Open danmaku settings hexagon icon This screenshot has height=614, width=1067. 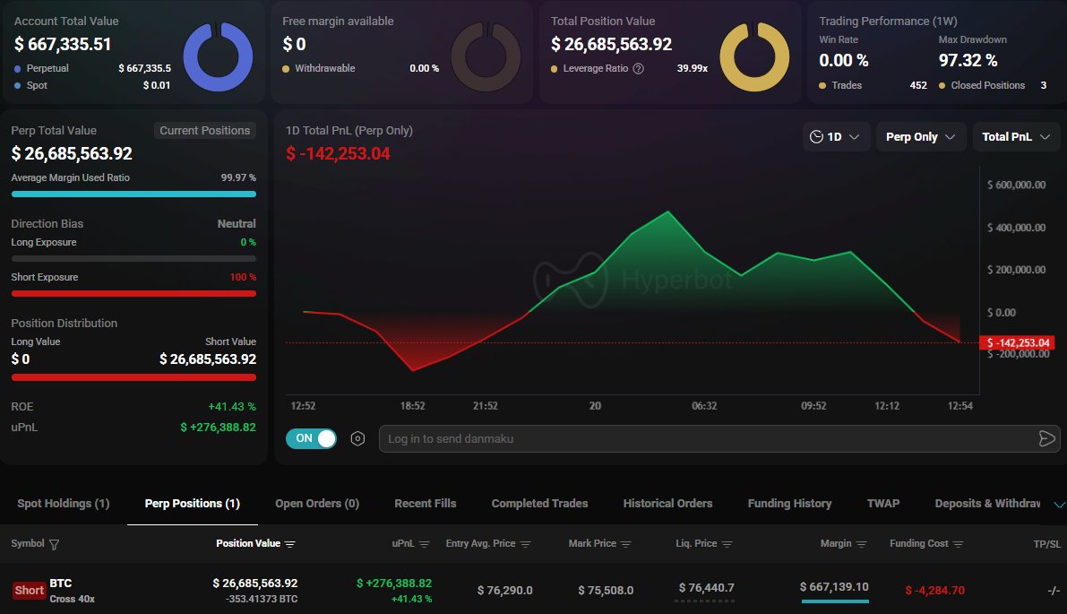[x=358, y=438]
